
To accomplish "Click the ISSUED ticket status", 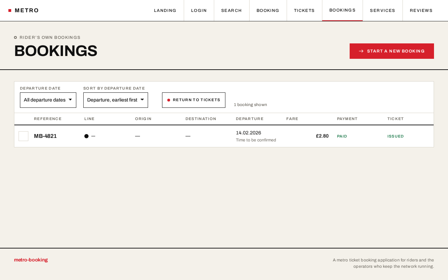I will [395, 136].
